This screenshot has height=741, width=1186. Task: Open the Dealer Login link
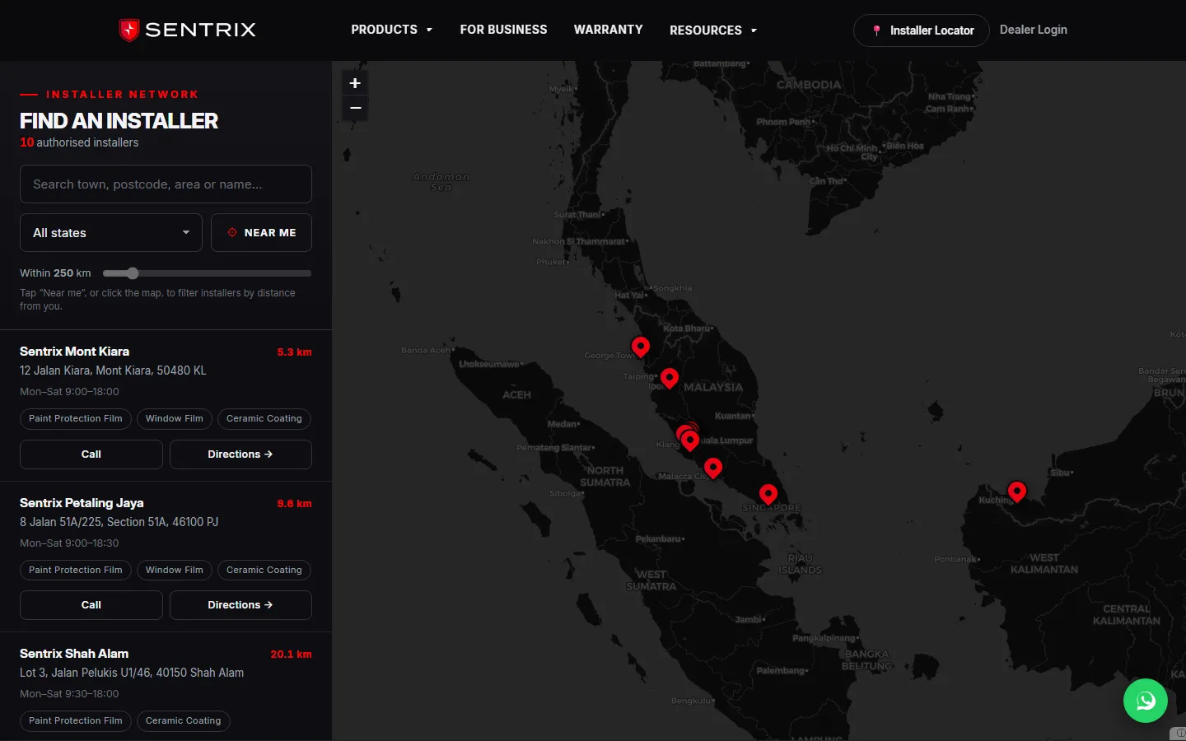[x=1034, y=30]
